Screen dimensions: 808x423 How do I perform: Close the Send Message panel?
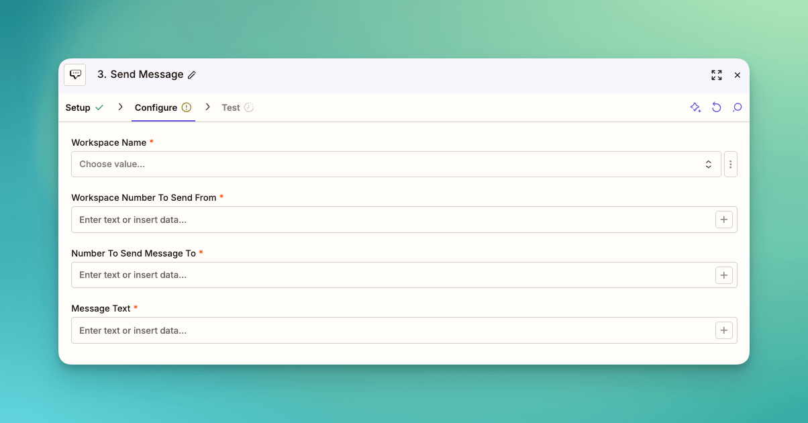click(738, 75)
